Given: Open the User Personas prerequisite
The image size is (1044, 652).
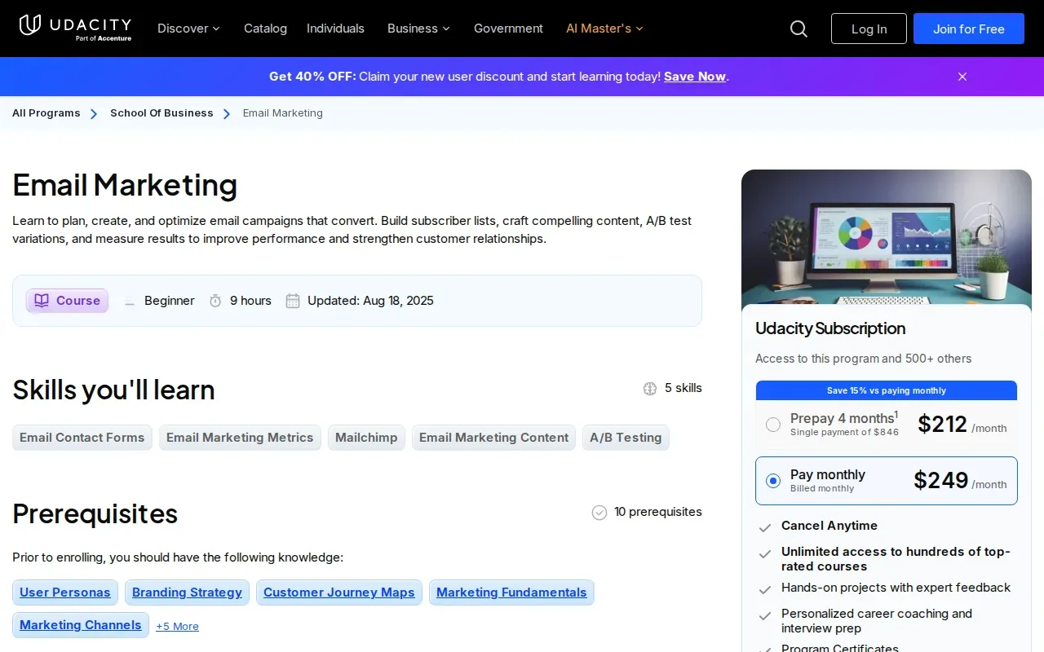Looking at the screenshot, I should coord(65,593).
